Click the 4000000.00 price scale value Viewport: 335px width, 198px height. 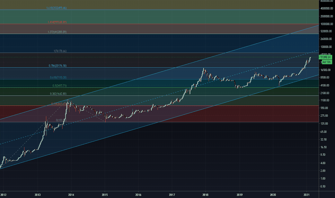tap(326, 8)
